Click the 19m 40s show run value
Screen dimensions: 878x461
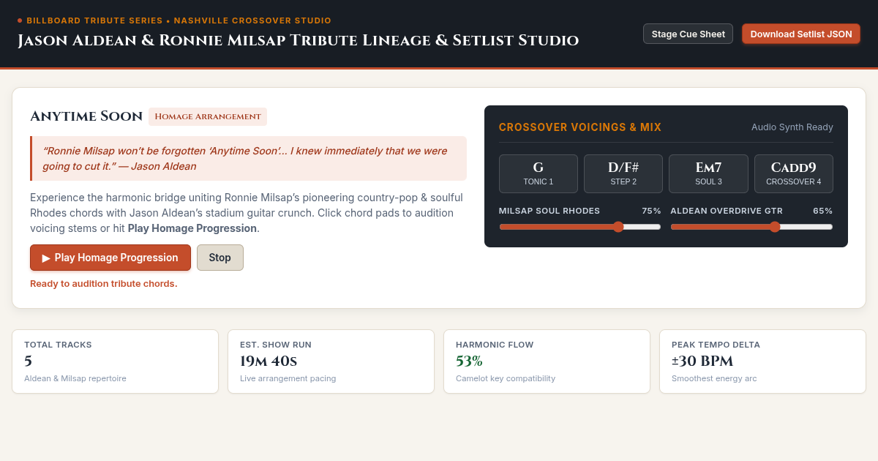[269, 361]
